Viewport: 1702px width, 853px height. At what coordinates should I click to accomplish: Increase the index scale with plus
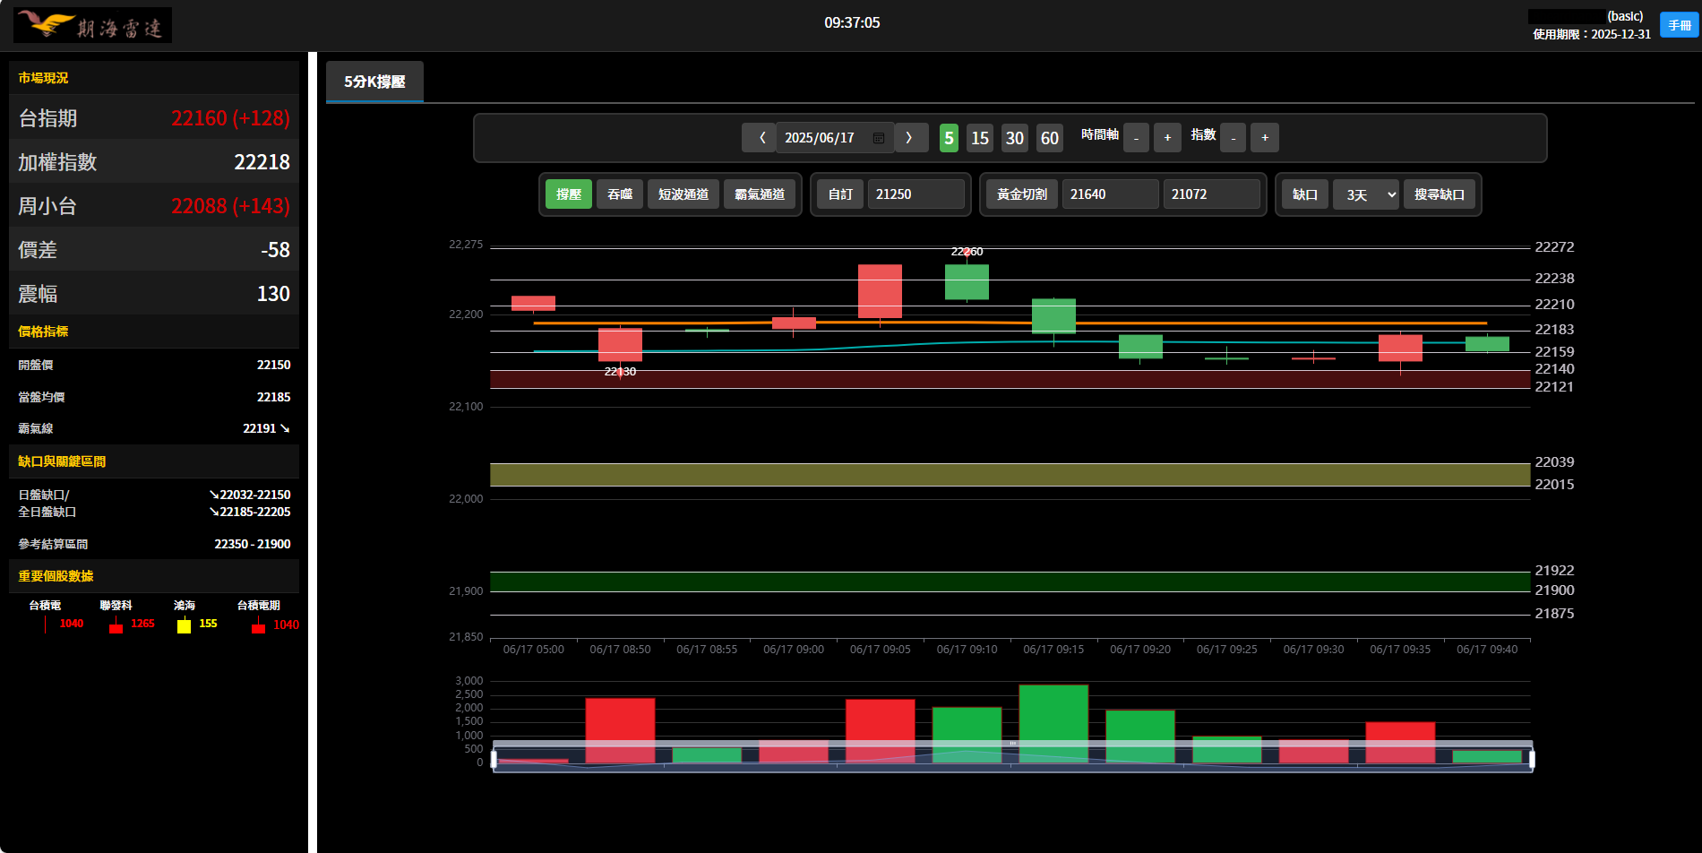(x=1264, y=138)
